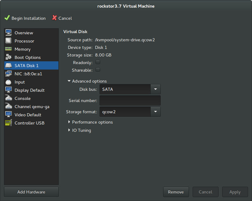This screenshot has height=201, width=252.
Task: Click the Cancel label in the top toolbar
Action: click(x=65, y=18)
